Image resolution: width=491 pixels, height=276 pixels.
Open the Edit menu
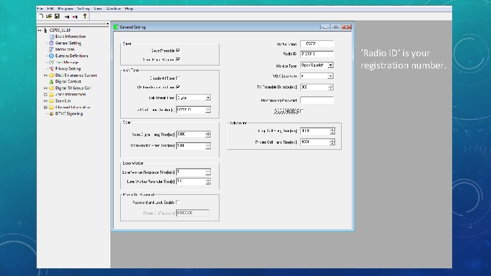click(51, 9)
